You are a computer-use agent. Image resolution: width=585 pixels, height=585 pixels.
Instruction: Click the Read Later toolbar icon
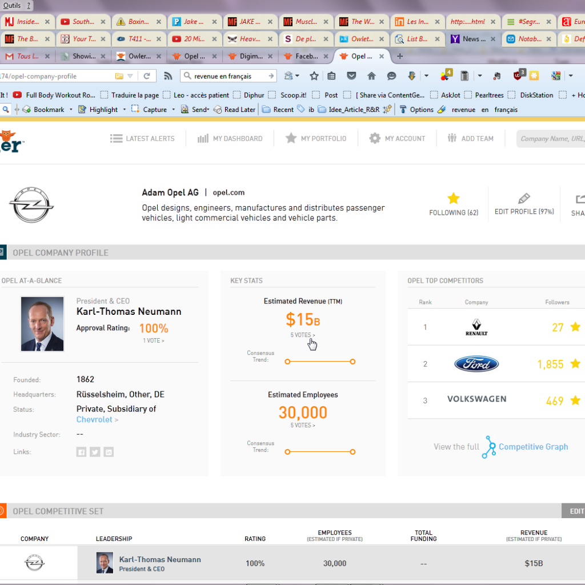[x=218, y=109]
